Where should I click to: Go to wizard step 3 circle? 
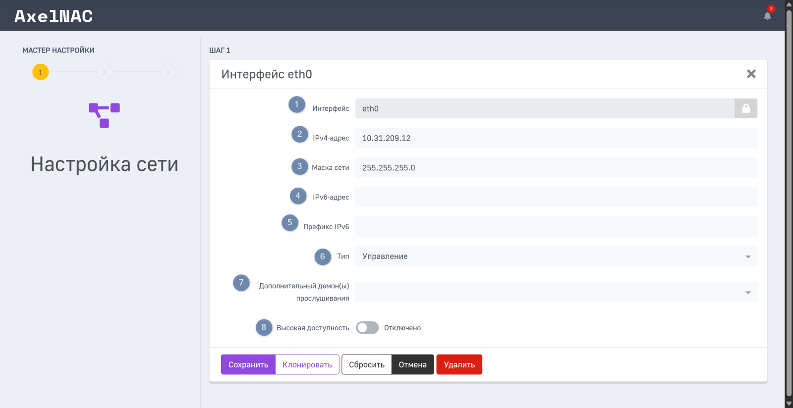[168, 72]
